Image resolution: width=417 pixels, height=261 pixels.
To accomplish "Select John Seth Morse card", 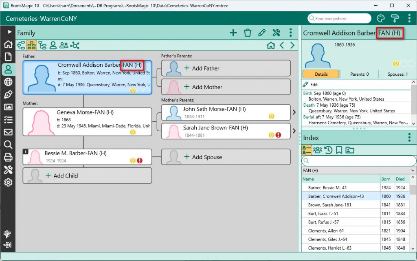I will tap(226, 112).
